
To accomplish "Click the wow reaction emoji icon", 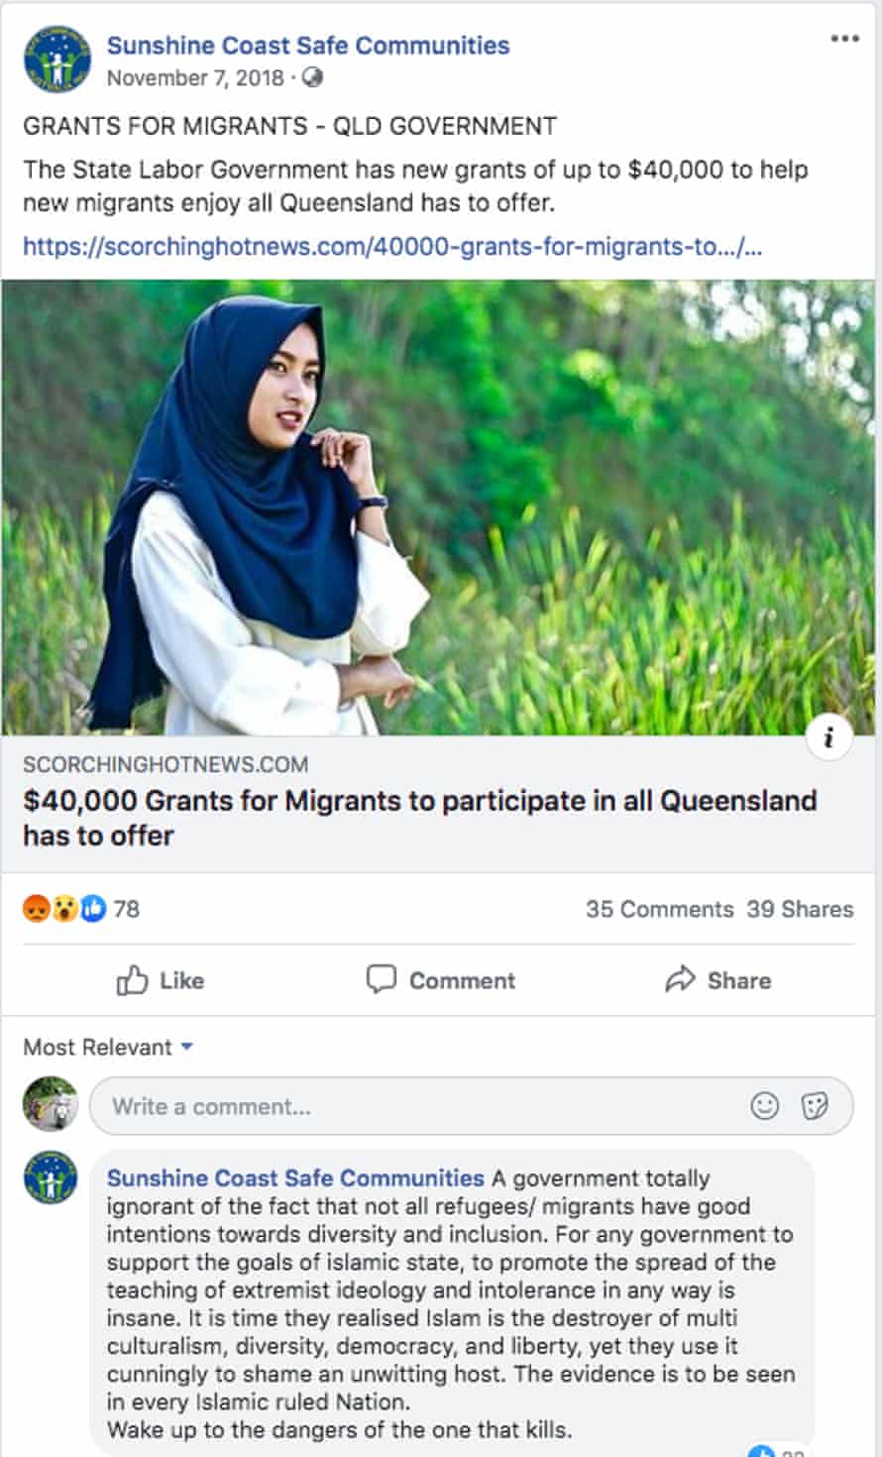I will coord(64,908).
